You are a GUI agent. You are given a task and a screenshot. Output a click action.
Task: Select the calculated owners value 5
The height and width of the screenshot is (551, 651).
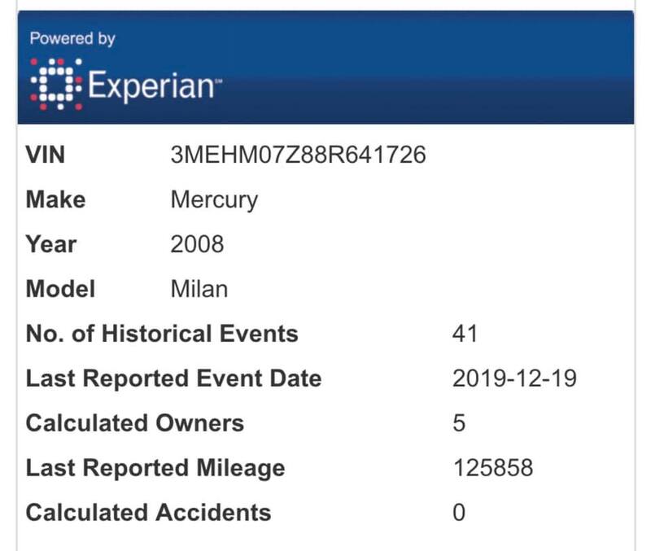coord(459,423)
